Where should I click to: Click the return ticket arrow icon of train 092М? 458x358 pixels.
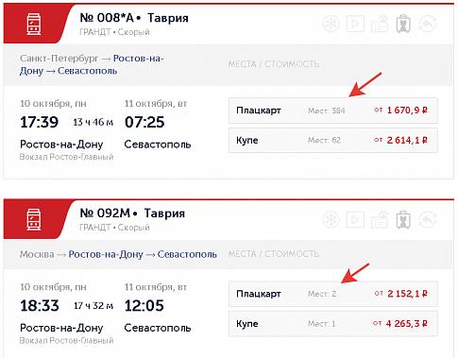coord(428,219)
